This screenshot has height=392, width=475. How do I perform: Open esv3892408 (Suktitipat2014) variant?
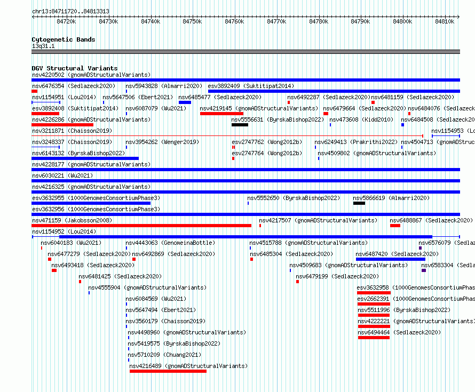tap(75, 108)
